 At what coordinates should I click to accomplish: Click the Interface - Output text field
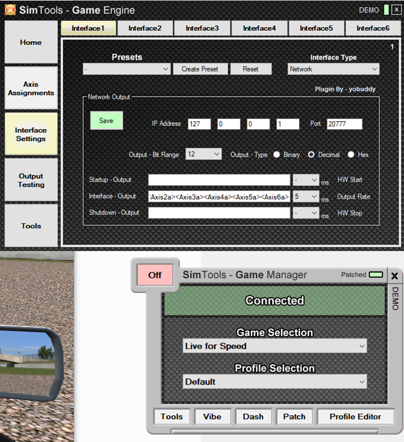[219, 197]
